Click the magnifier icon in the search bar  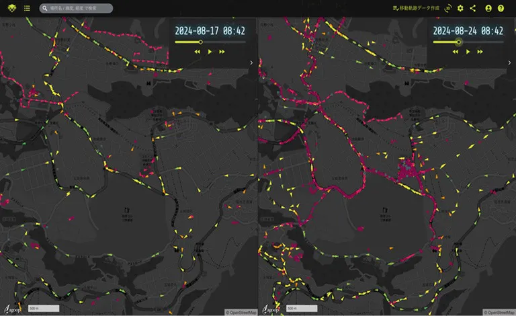coord(44,9)
